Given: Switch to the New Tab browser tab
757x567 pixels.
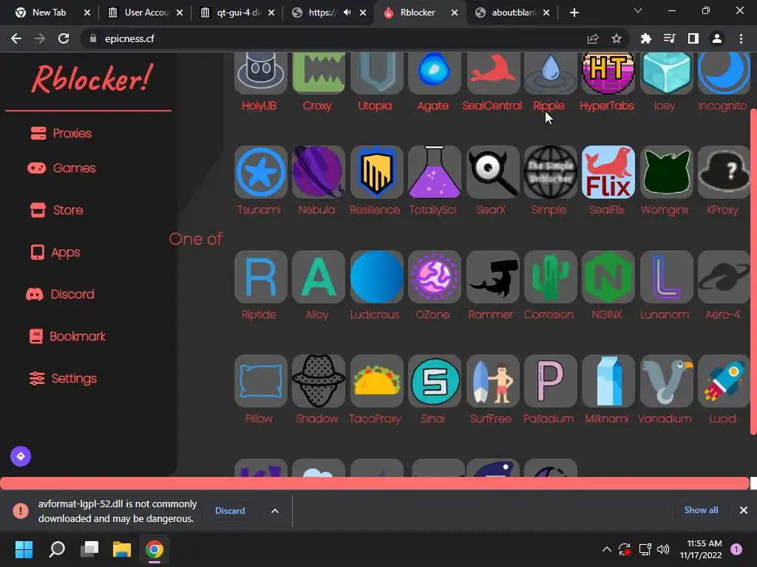Looking at the screenshot, I should pos(48,13).
